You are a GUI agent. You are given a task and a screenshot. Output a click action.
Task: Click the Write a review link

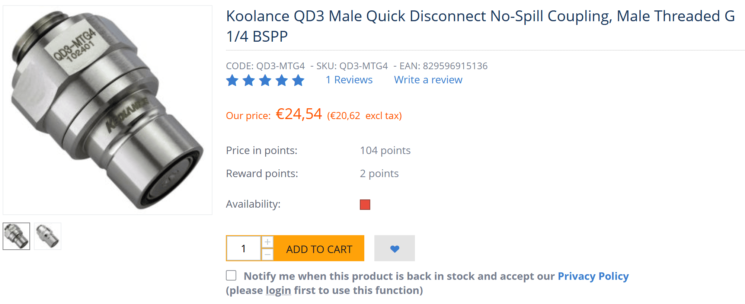point(428,80)
